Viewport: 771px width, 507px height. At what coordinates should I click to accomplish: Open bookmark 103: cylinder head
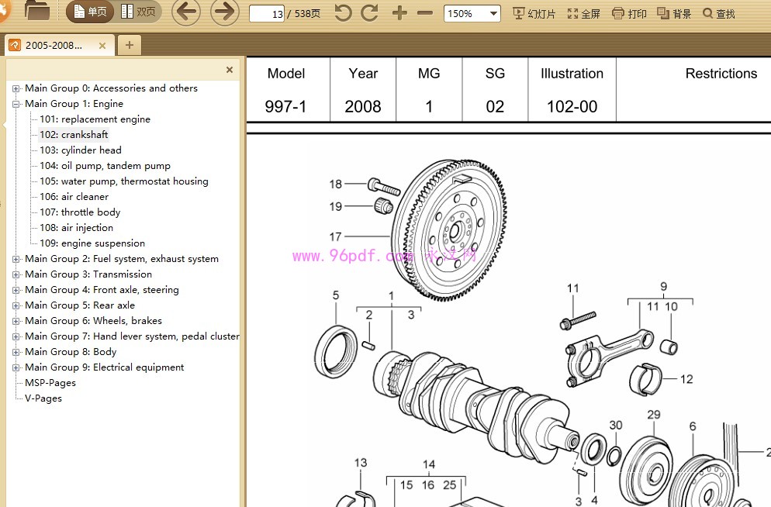(x=81, y=150)
